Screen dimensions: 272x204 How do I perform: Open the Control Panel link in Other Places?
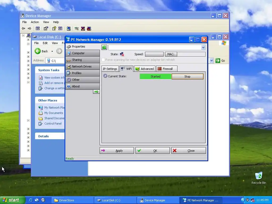pos(53,124)
